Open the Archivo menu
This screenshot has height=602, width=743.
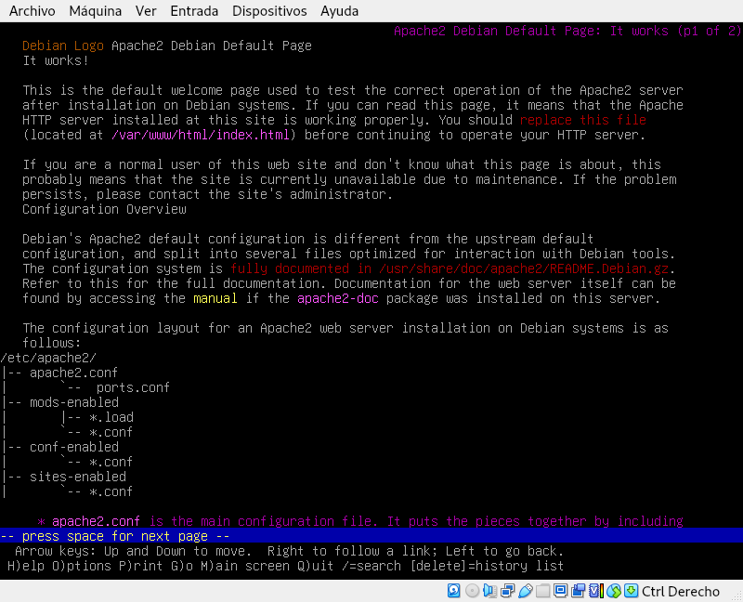(33, 11)
